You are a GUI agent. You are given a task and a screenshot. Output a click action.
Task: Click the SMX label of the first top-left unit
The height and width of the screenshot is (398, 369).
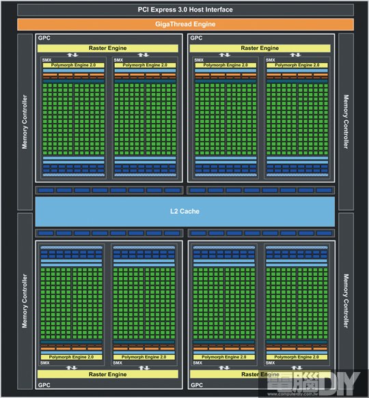tap(46, 60)
